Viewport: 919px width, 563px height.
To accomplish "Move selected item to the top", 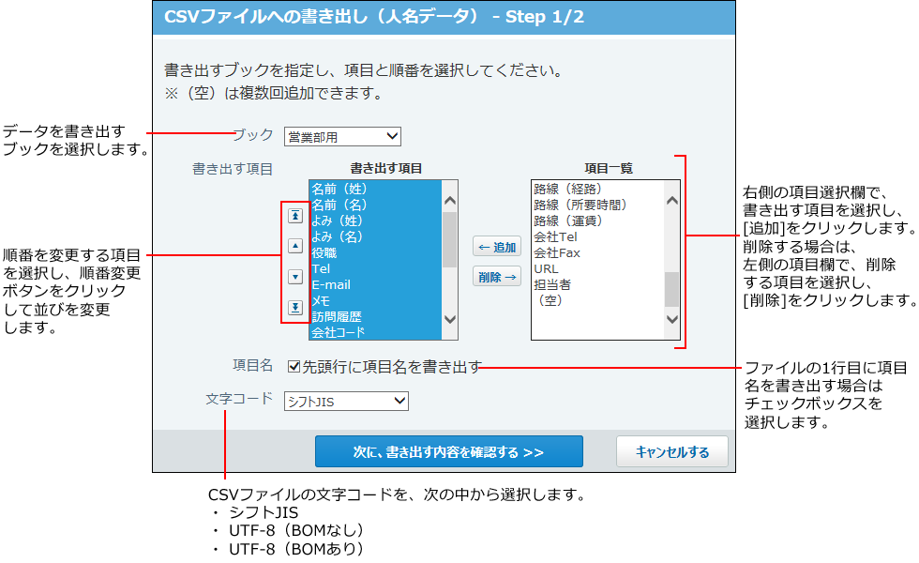I will click(295, 216).
